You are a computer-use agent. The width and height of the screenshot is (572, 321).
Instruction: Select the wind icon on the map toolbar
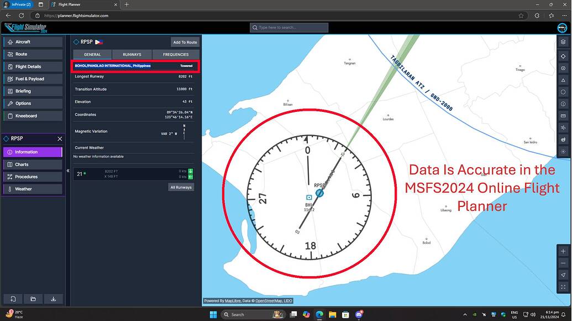pos(563,128)
